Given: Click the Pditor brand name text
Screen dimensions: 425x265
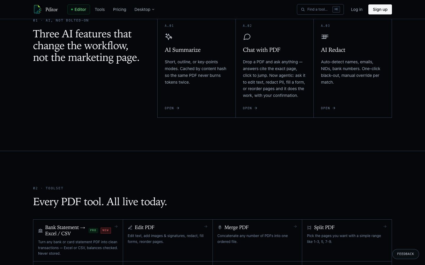Looking at the screenshot, I should pyautogui.click(x=52, y=10).
